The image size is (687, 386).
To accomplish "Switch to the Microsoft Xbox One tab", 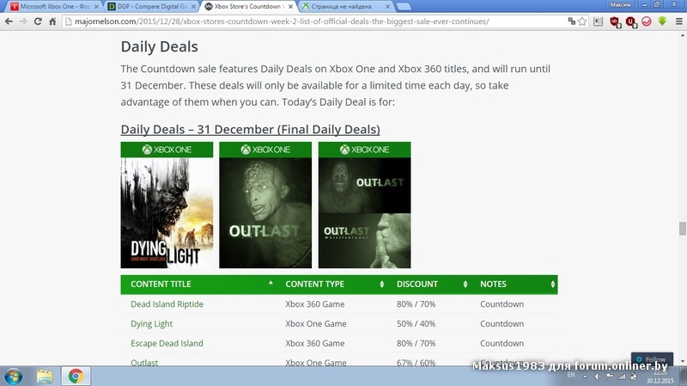I will click(54, 7).
